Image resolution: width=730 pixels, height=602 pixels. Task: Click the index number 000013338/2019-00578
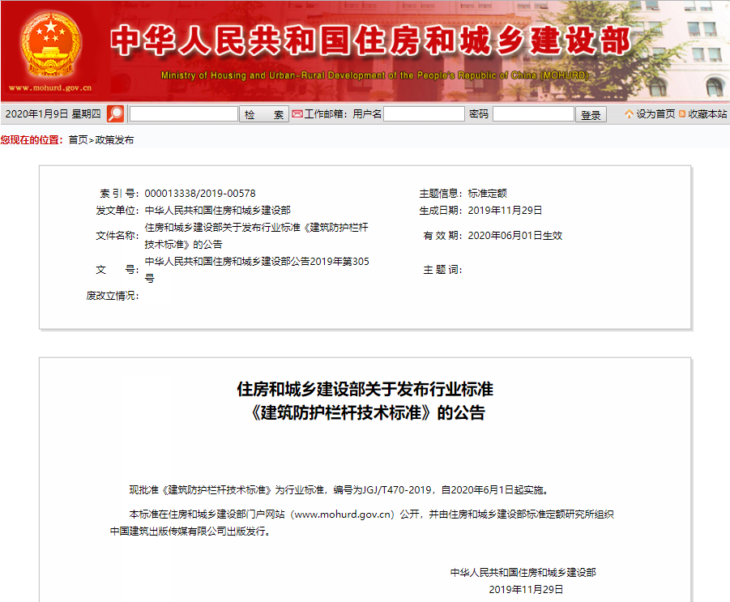pyautogui.click(x=200, y=194)
